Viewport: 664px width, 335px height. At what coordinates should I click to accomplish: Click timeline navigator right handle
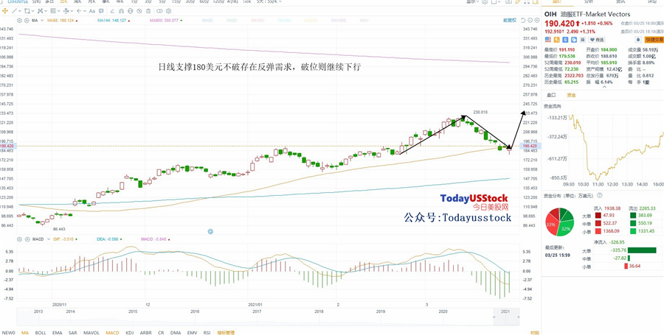click(x=518, y=317)
